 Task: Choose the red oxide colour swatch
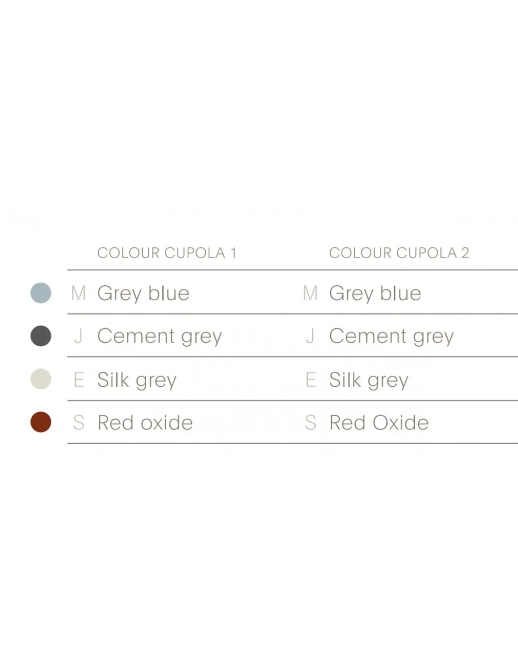tap(41, 422)
